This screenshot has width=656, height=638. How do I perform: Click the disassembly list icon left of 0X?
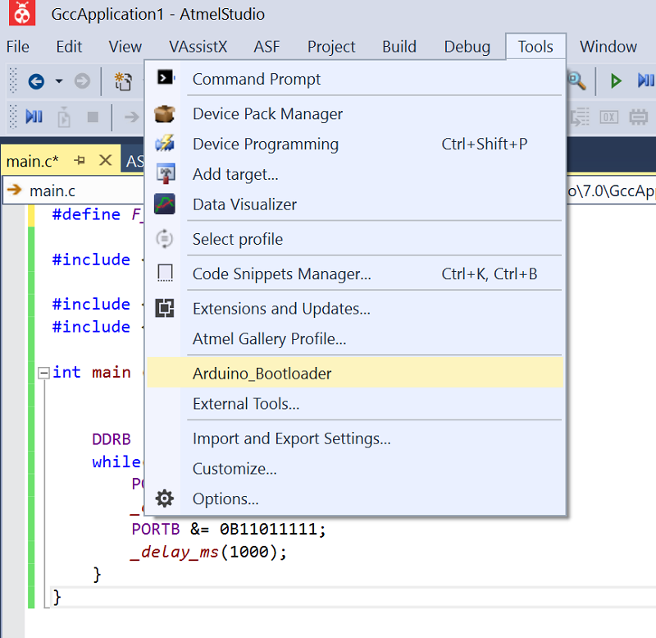pos(580,117)
